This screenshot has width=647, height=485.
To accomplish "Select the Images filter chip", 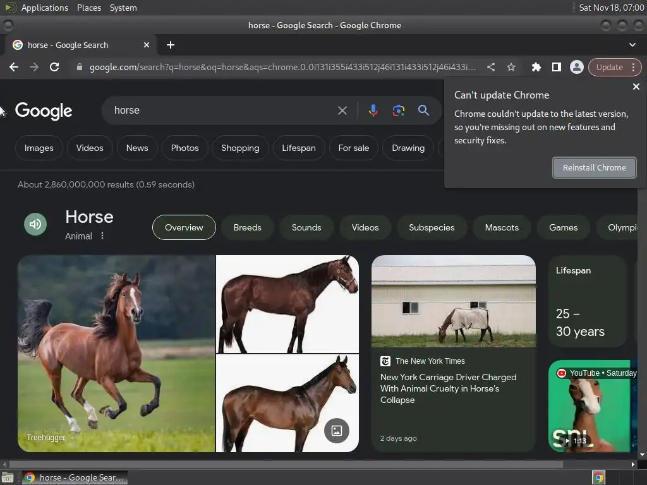I will click(x=39, y=148).
